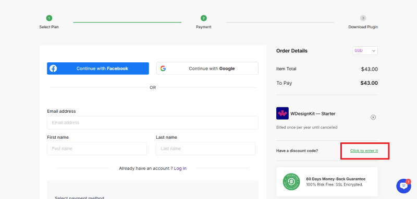This screenshot has height=199, width=417.
Task: Remove WDesignKit Starter from the order
Action: [x=373, y=117]
